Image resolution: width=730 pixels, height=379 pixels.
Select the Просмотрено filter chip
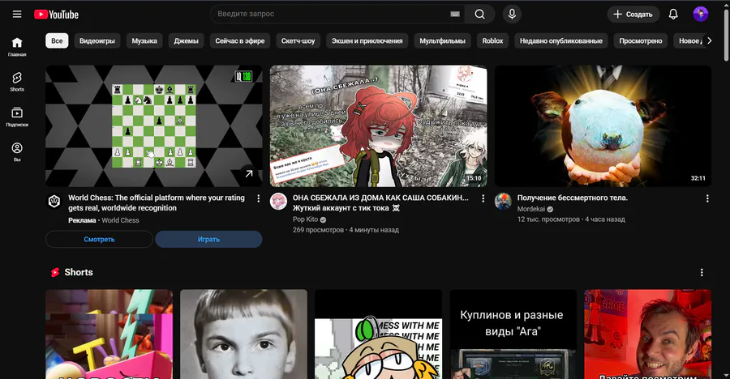[x=641, y=41]
